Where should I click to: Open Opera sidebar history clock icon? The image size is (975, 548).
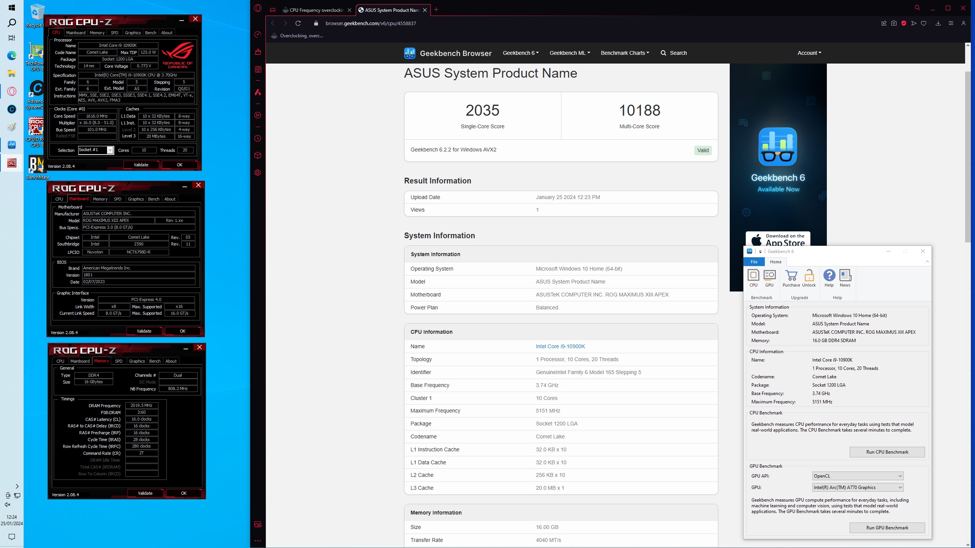pyautogui.click(x=258, y=139)
